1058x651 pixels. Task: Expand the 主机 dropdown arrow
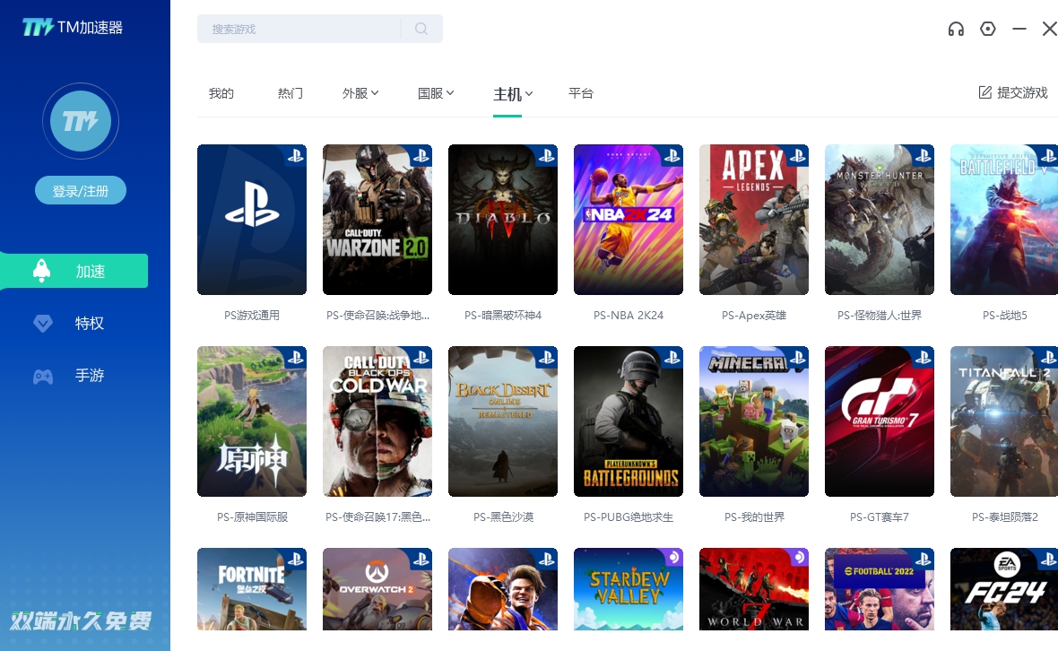(x=529, y=94)
